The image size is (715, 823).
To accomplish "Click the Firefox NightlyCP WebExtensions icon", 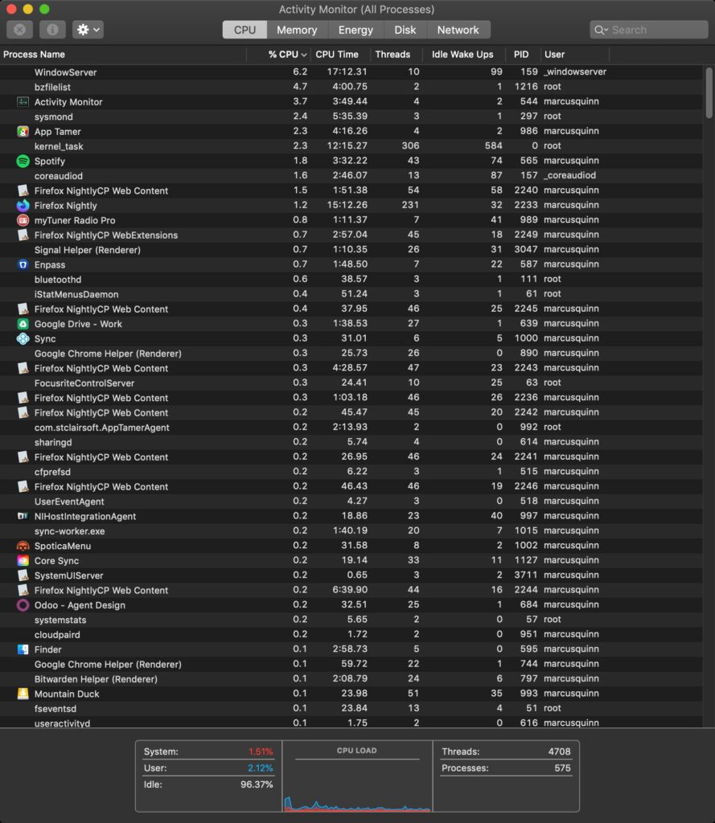I will click(23, 235).
